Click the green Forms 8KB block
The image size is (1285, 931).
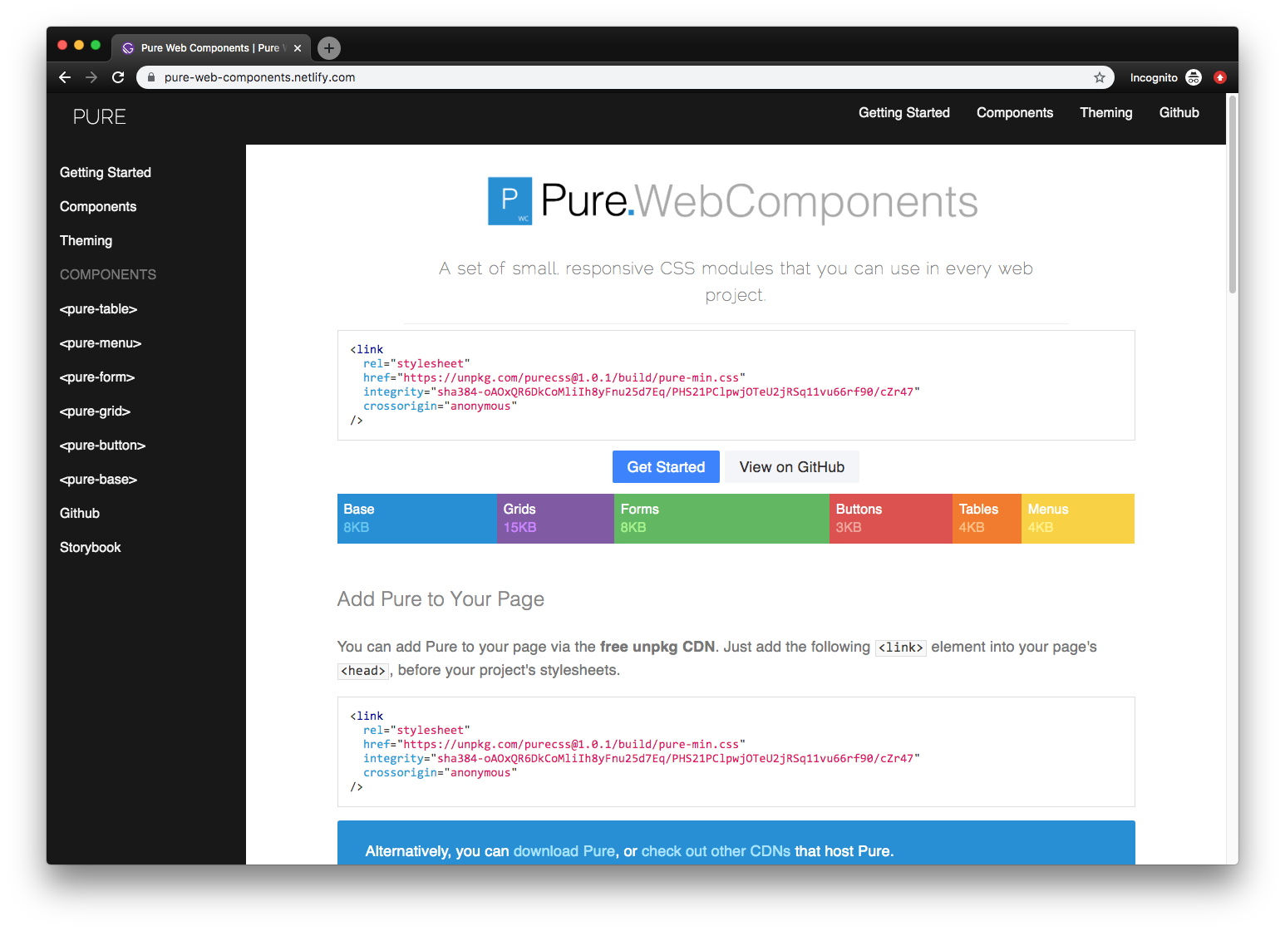tap(720, 518)
